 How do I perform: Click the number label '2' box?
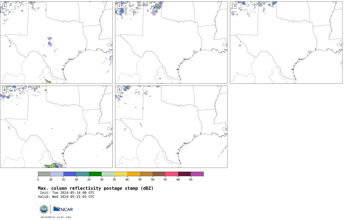(x=119, y=6)
